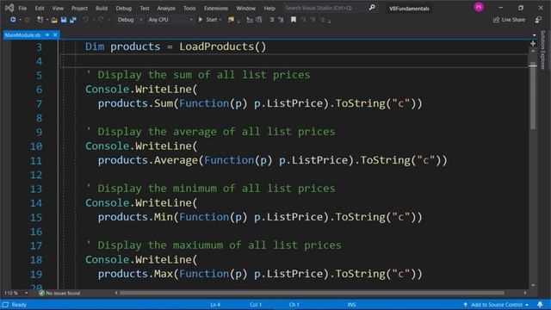Toggle a bookmark with the bookmark icon
This screenshot has height=310, width=551.
tap(294, 20)
